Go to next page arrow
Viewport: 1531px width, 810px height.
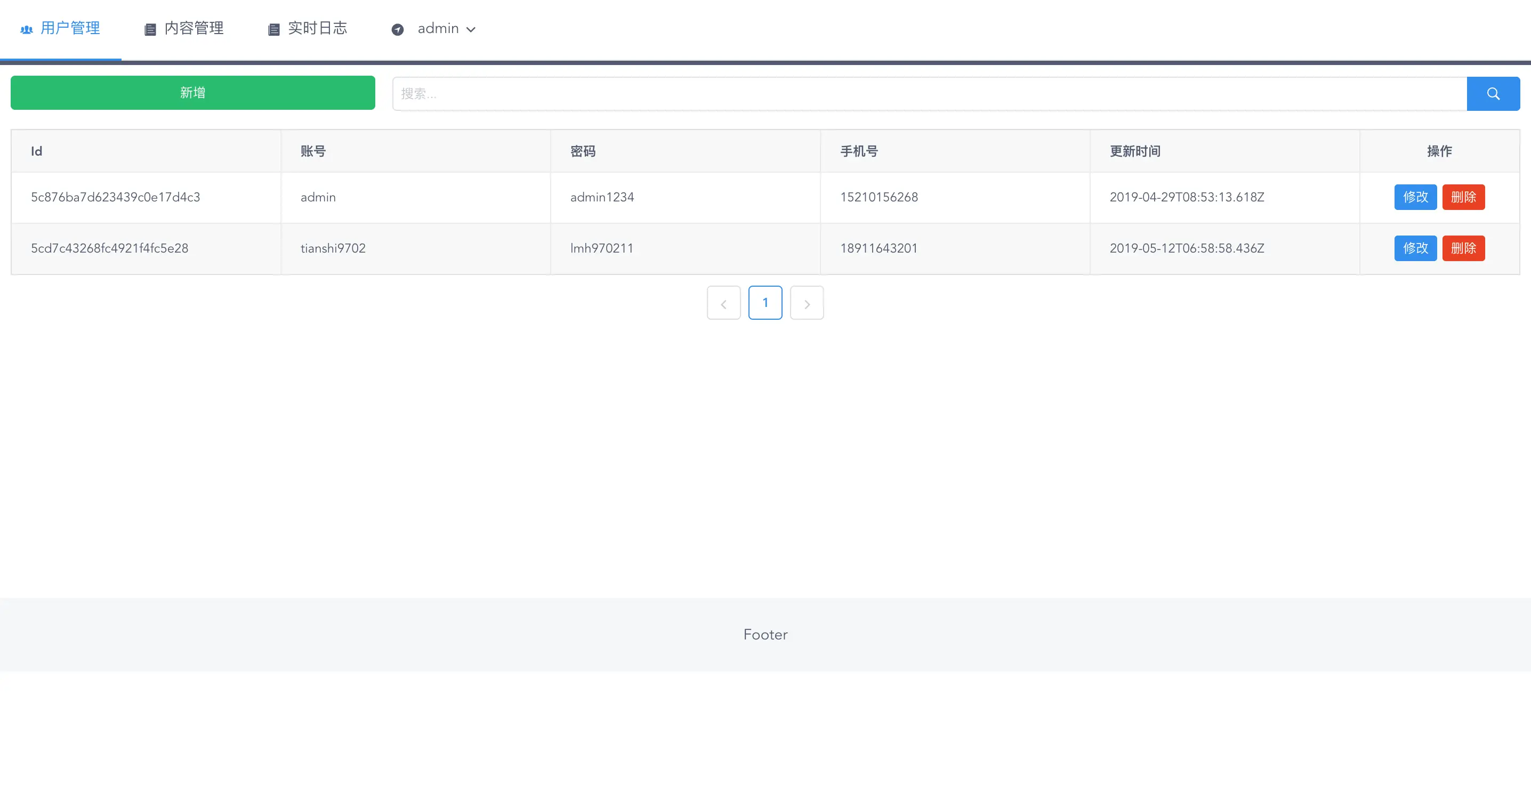807,303
